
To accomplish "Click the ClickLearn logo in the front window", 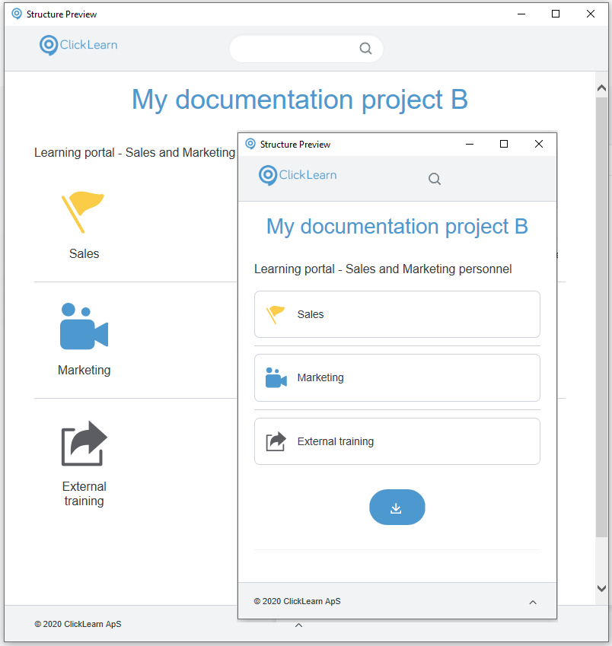I will [298, 175].
